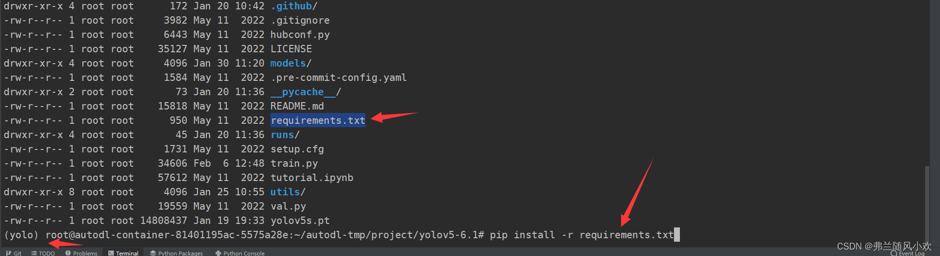Click highlighted requirements.txt in listing
940x256 pixels.
pos(318,120)
